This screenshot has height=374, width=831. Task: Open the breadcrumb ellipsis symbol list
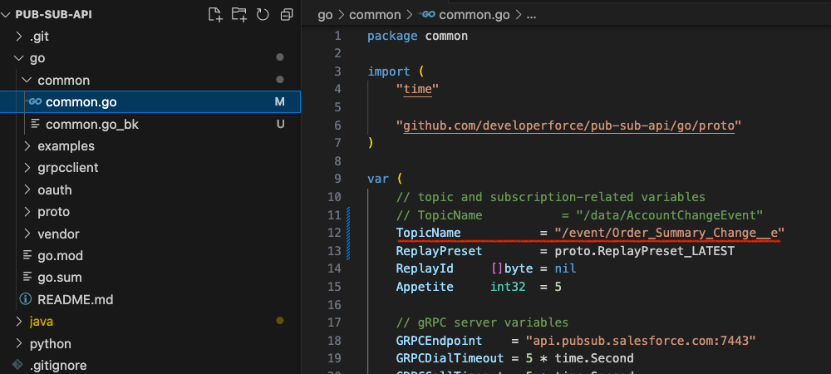point(531,15)
